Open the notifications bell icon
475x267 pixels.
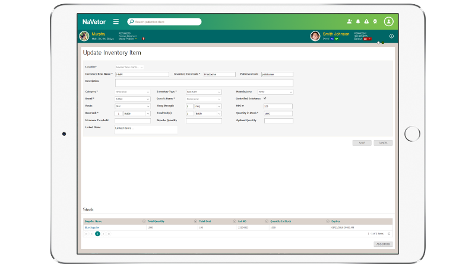(x=358, y=21)
